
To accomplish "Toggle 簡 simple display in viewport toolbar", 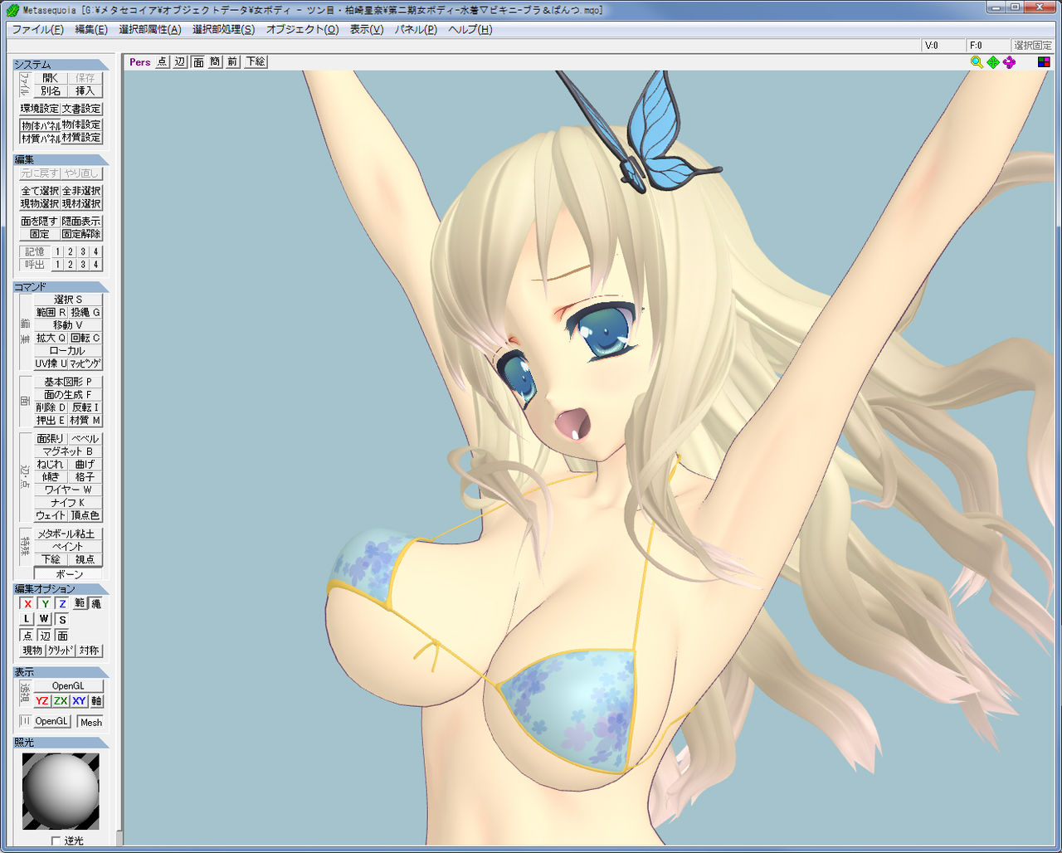I will point(215,62).
